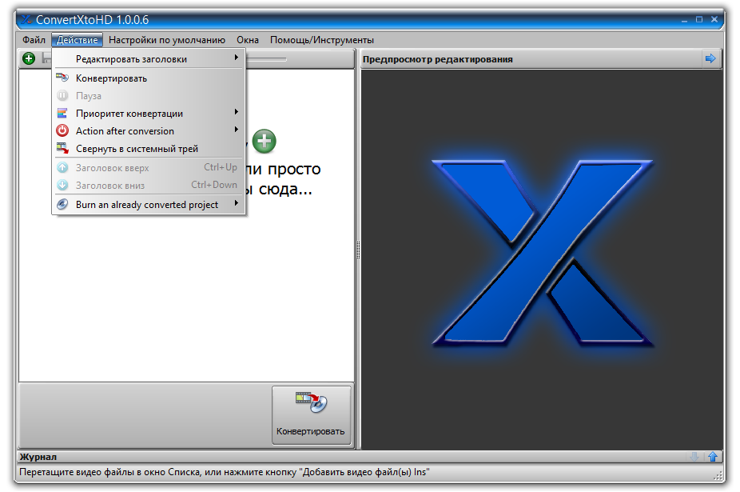Minimize the ConvertXtoHD window

[x=684, y=20]
